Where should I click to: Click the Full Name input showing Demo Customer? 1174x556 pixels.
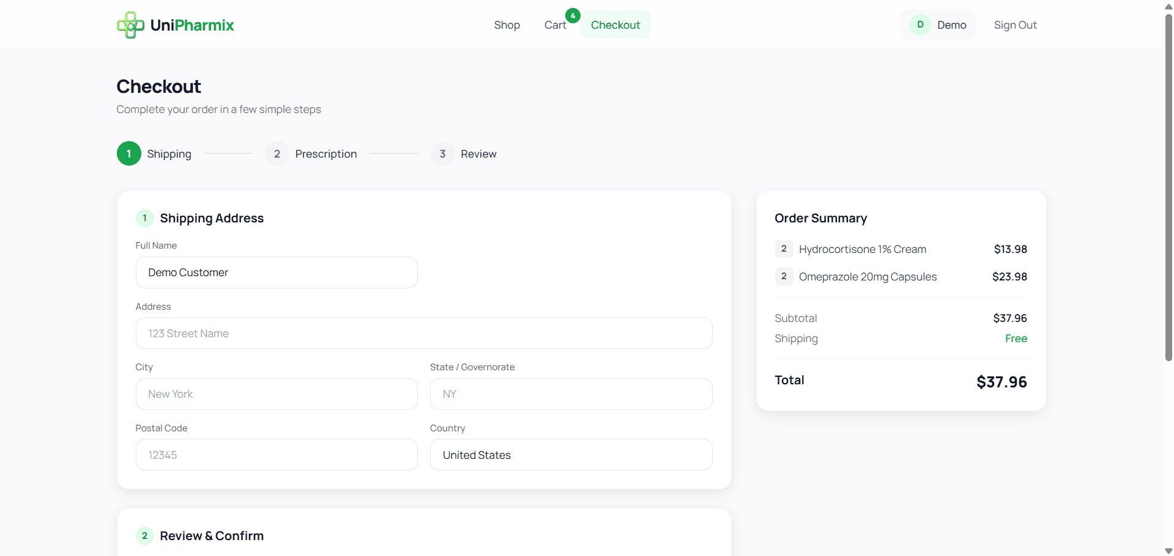(277, 273)
